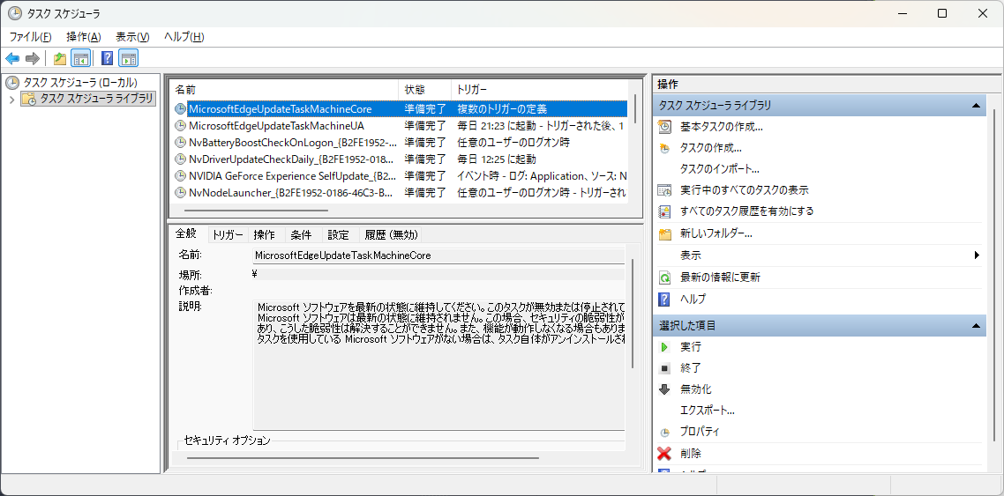Click the Forward arrow toolbar icon
Viewport: 1004px width, 496px height.
pos(32,59)
